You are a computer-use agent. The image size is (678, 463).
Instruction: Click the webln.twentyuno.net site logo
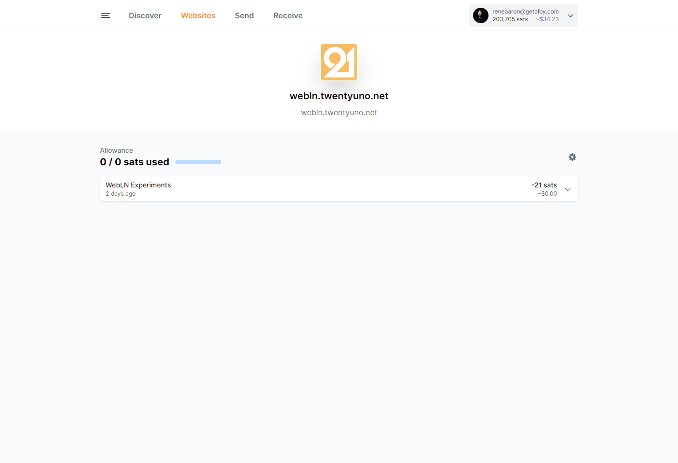[x=339, y=62]
